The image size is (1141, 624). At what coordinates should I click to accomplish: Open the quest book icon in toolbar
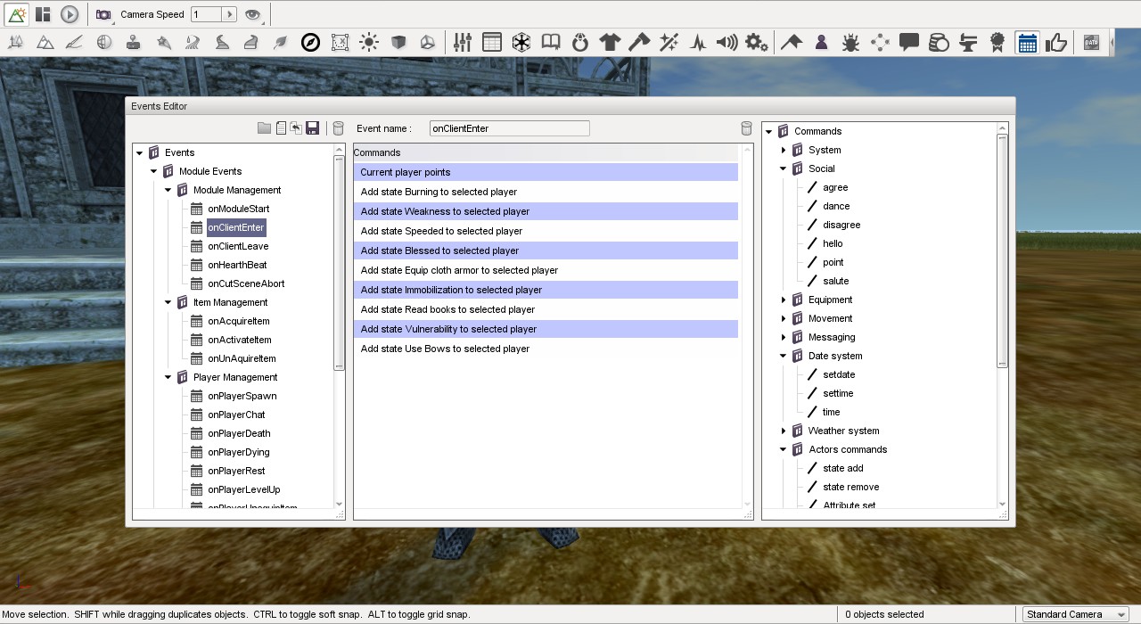[550, 42]
